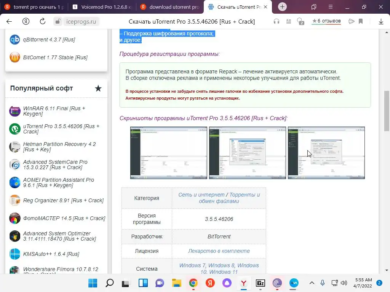Reload the current page
The width and height of the screenshot is (390, 292).
[43, 21]
